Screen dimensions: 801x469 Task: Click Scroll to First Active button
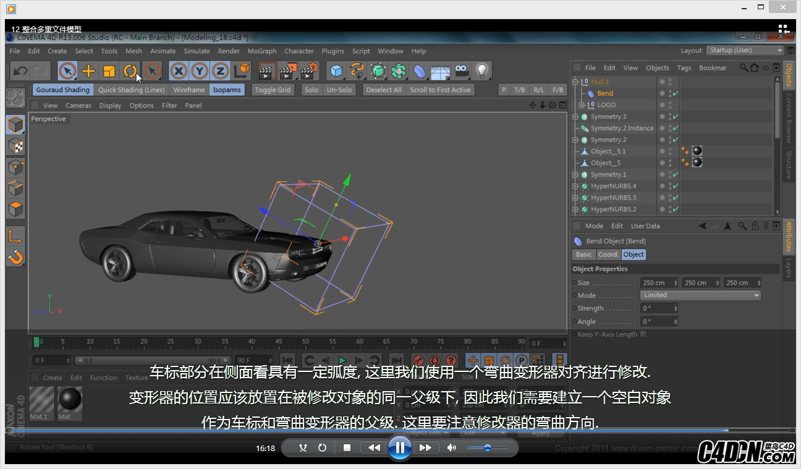click(x=441, y=90)
